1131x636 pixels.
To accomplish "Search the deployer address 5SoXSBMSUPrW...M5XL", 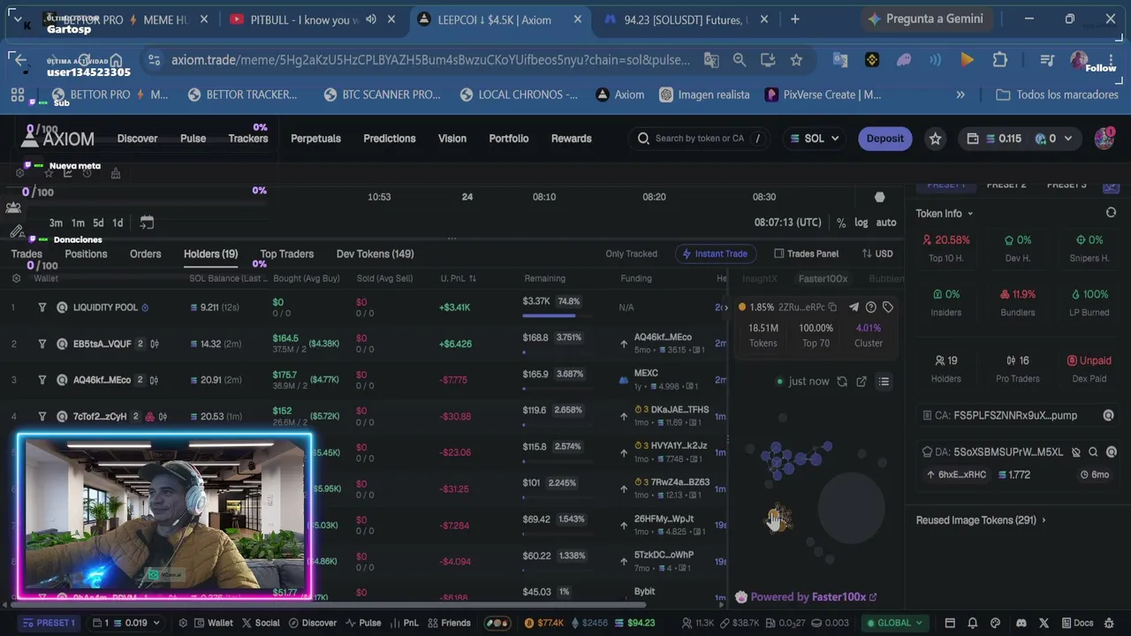I will 1093,451.
